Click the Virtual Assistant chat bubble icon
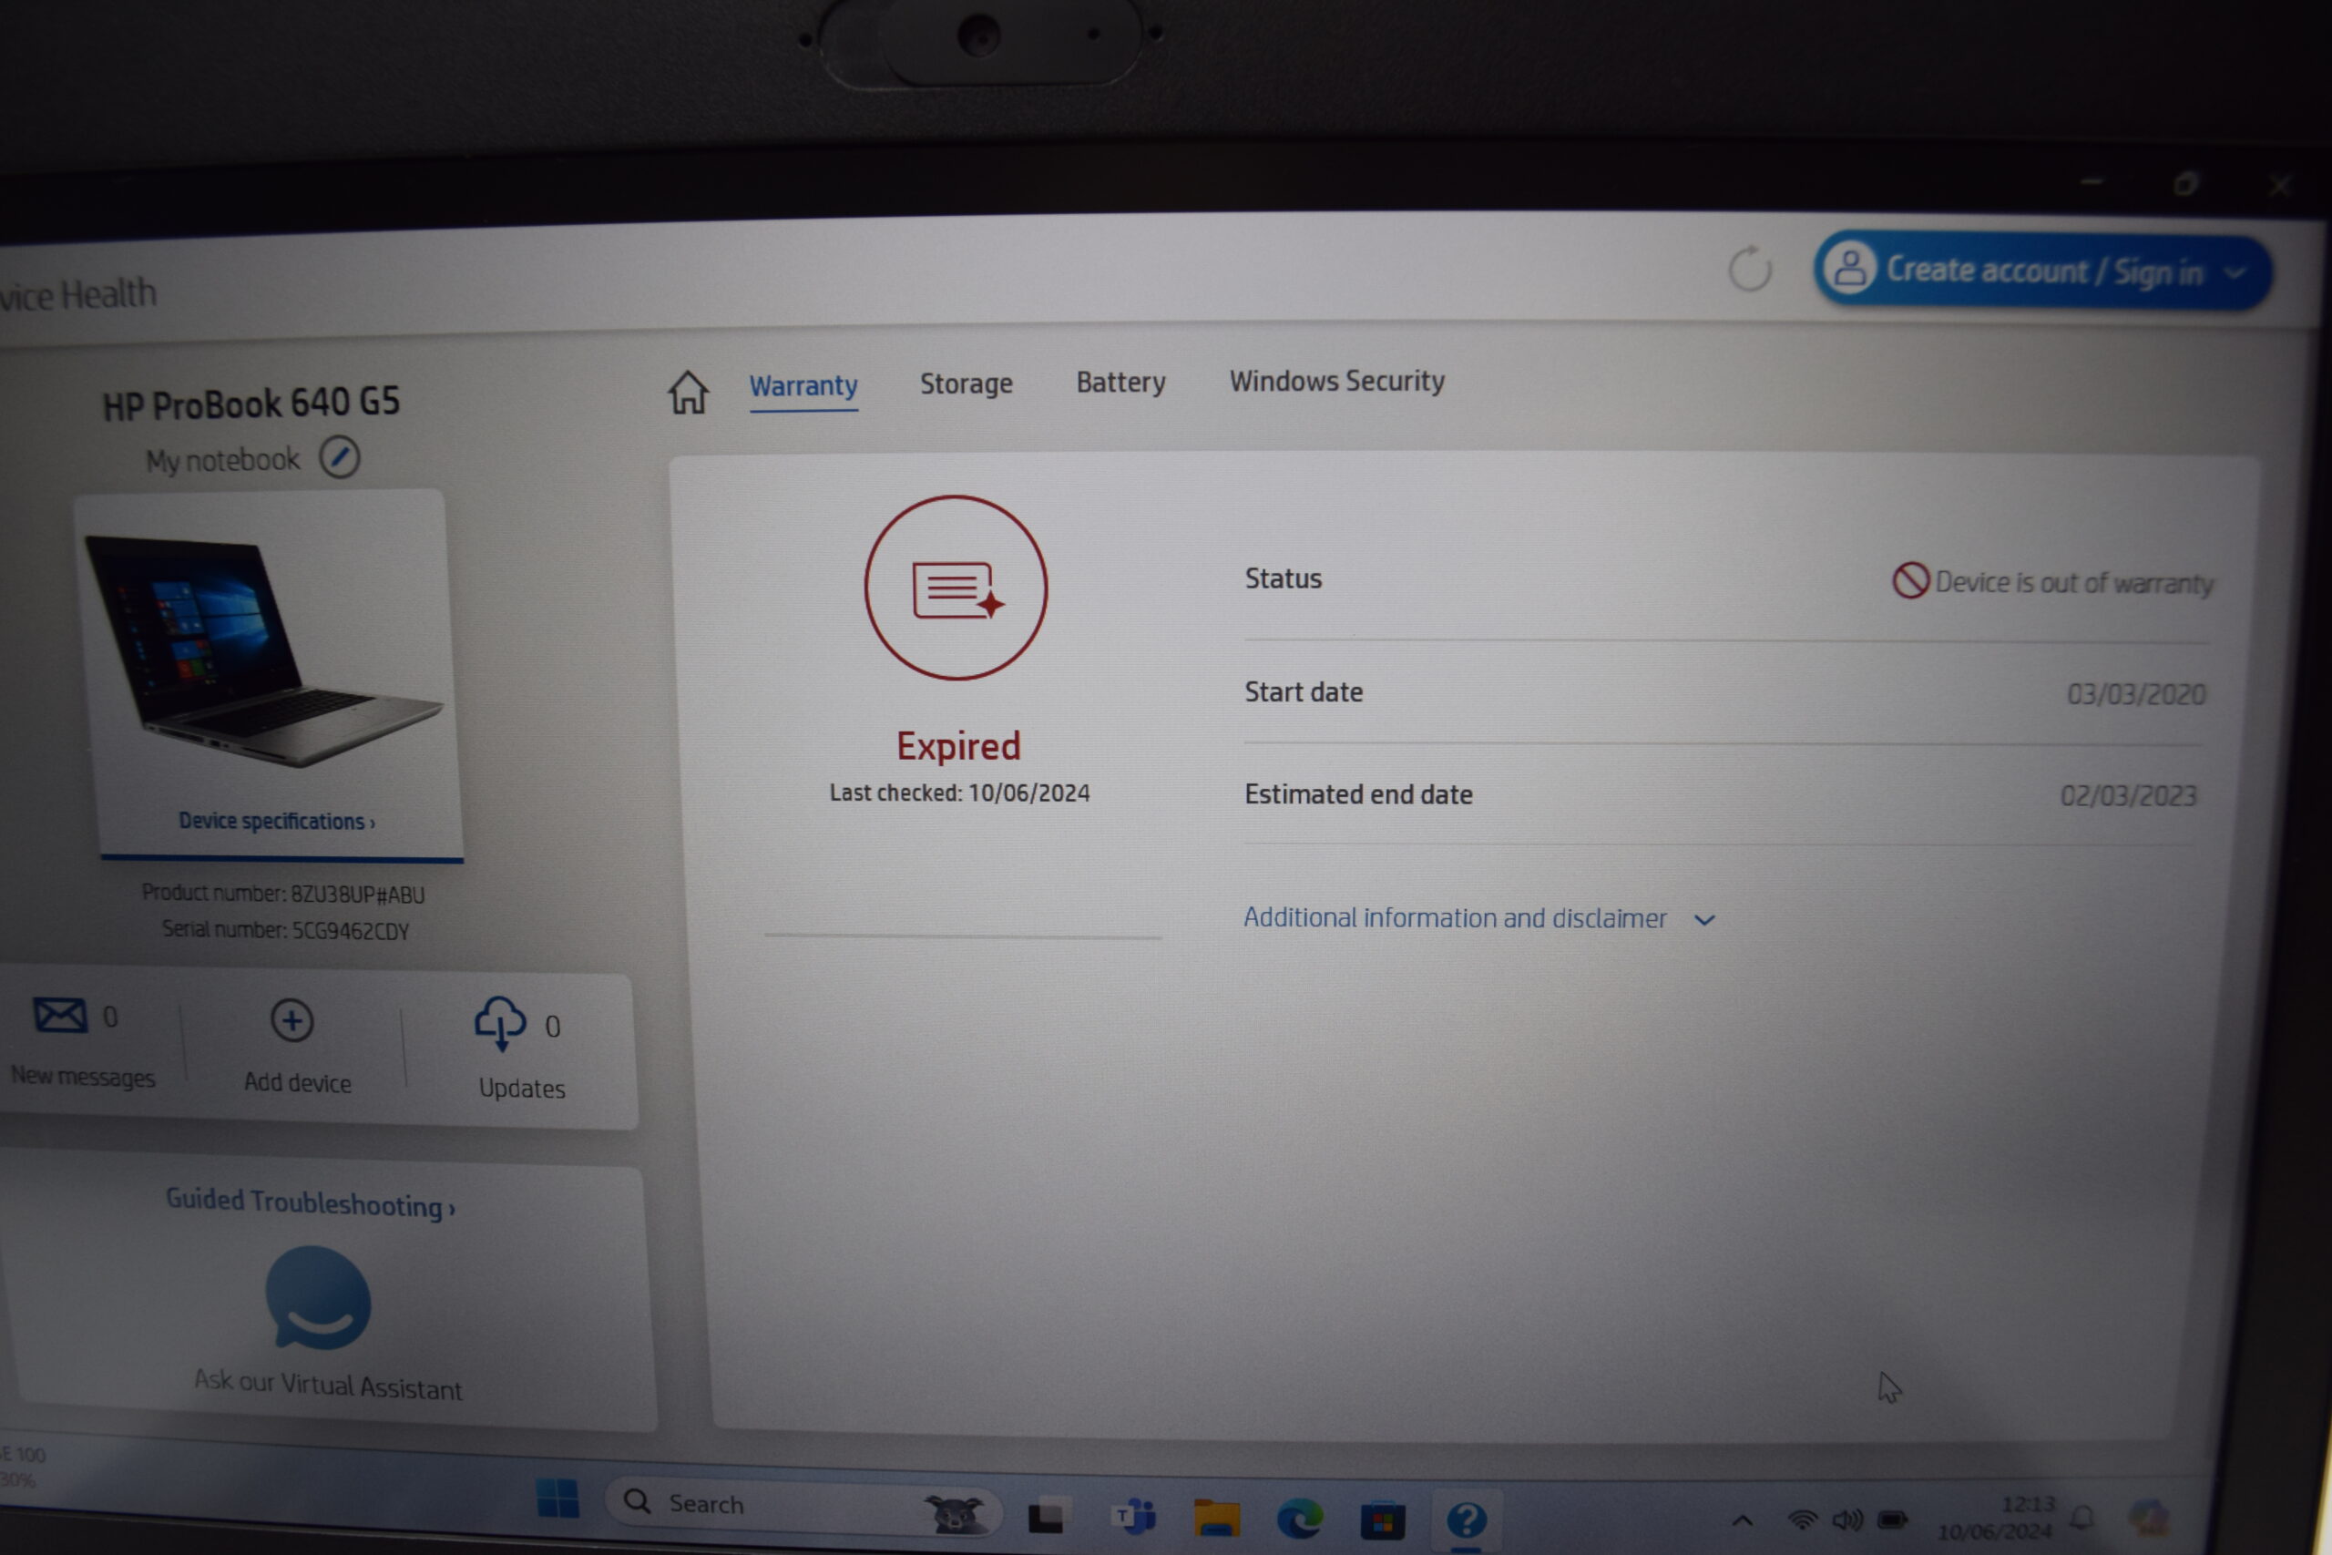This screenshot has width=2332, height=1555. (x=318, y=1297)
